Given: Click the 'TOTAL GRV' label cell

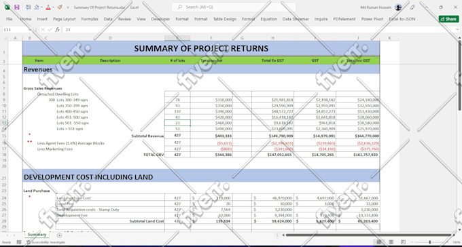Looking at the screenshot, I should tap(154, 155).
